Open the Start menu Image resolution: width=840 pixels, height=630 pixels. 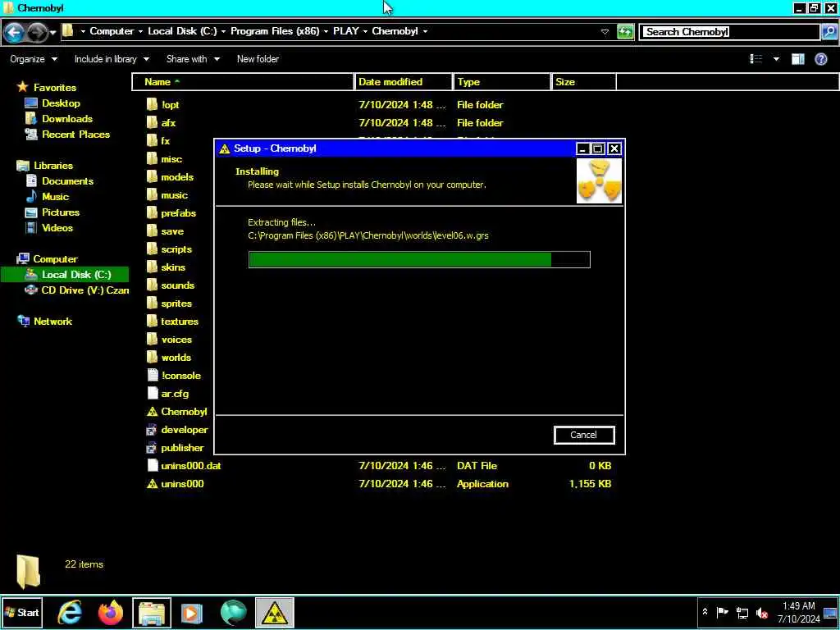pos(21,612)
